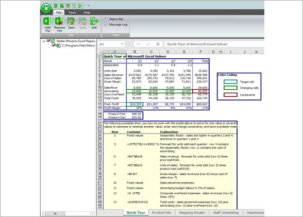Click right arrow of the tree panel scrollbar

(93, 213)
